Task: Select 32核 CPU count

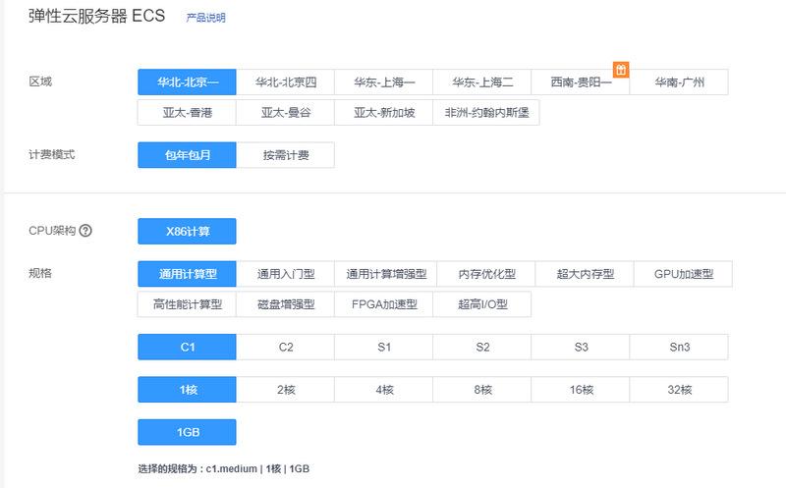Action: pyautogui.click(x=679, y=389)
